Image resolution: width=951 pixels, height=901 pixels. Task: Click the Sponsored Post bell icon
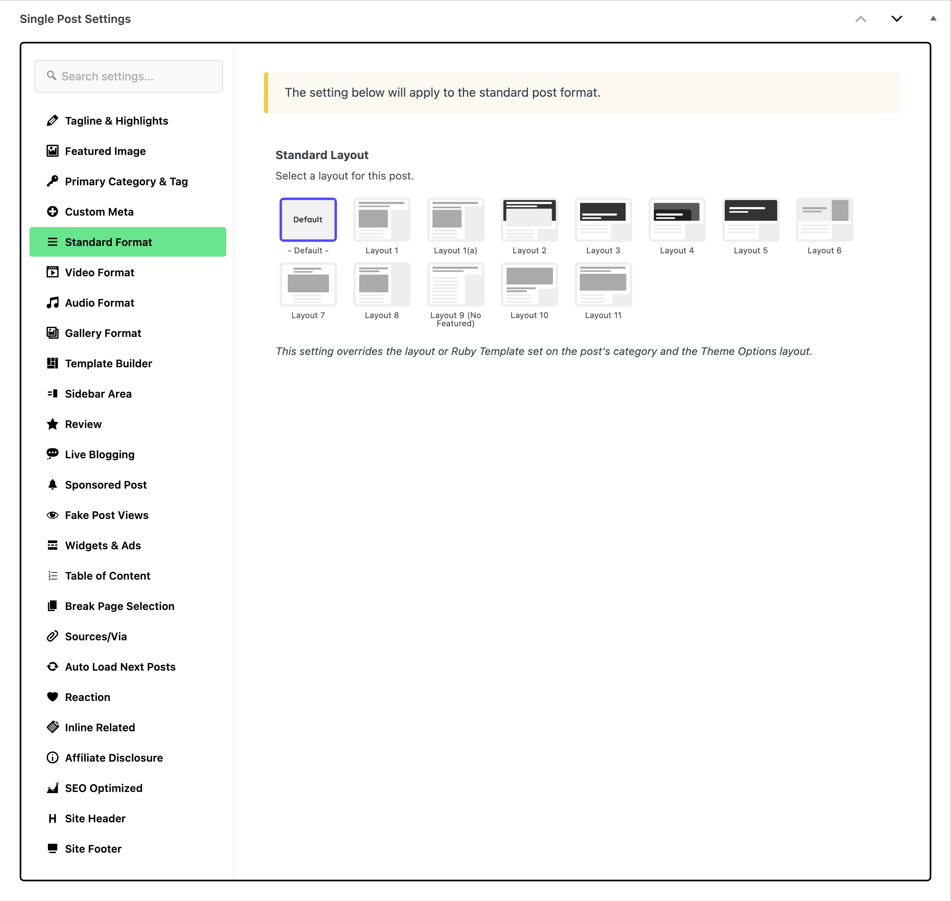click(x=52, y=485)
